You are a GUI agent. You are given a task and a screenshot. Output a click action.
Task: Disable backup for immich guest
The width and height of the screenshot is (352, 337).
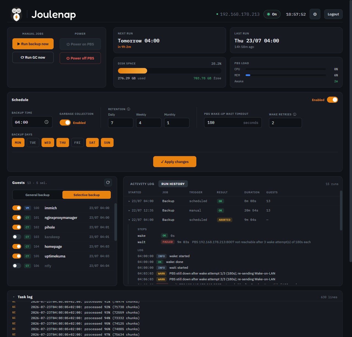click(17, 208)
